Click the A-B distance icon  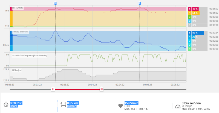tap(63, 105)
